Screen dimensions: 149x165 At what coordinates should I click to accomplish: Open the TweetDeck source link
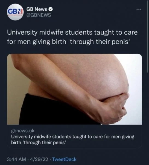tap(64, 159)
